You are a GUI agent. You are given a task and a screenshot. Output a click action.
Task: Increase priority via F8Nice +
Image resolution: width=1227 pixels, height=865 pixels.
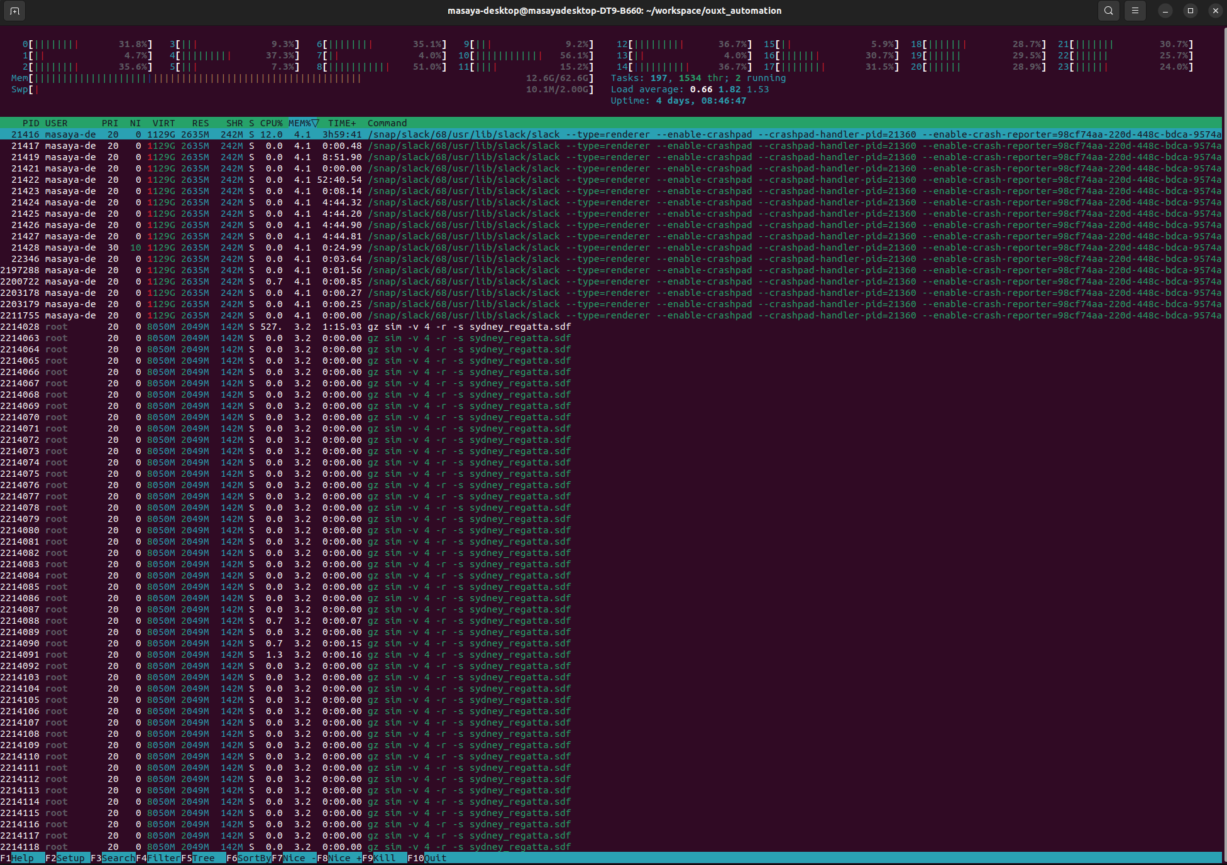[x=338, y=857]
